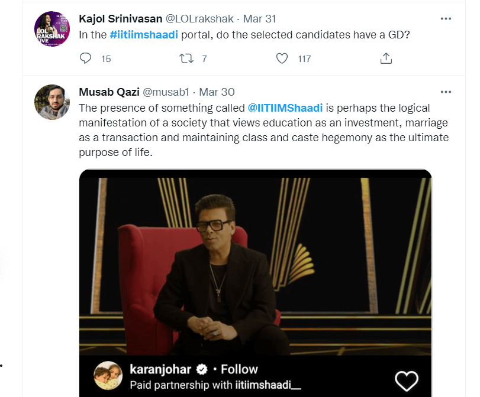Like Kajol Srinivasan's tweet
The image size is (480, 397).
[x=283, y=58]
